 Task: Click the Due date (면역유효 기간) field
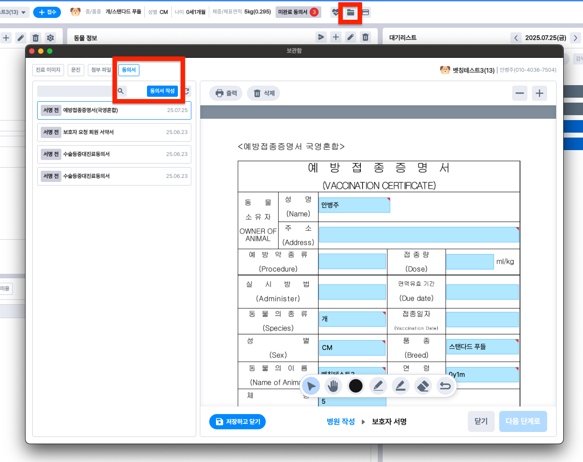point(482,292)
